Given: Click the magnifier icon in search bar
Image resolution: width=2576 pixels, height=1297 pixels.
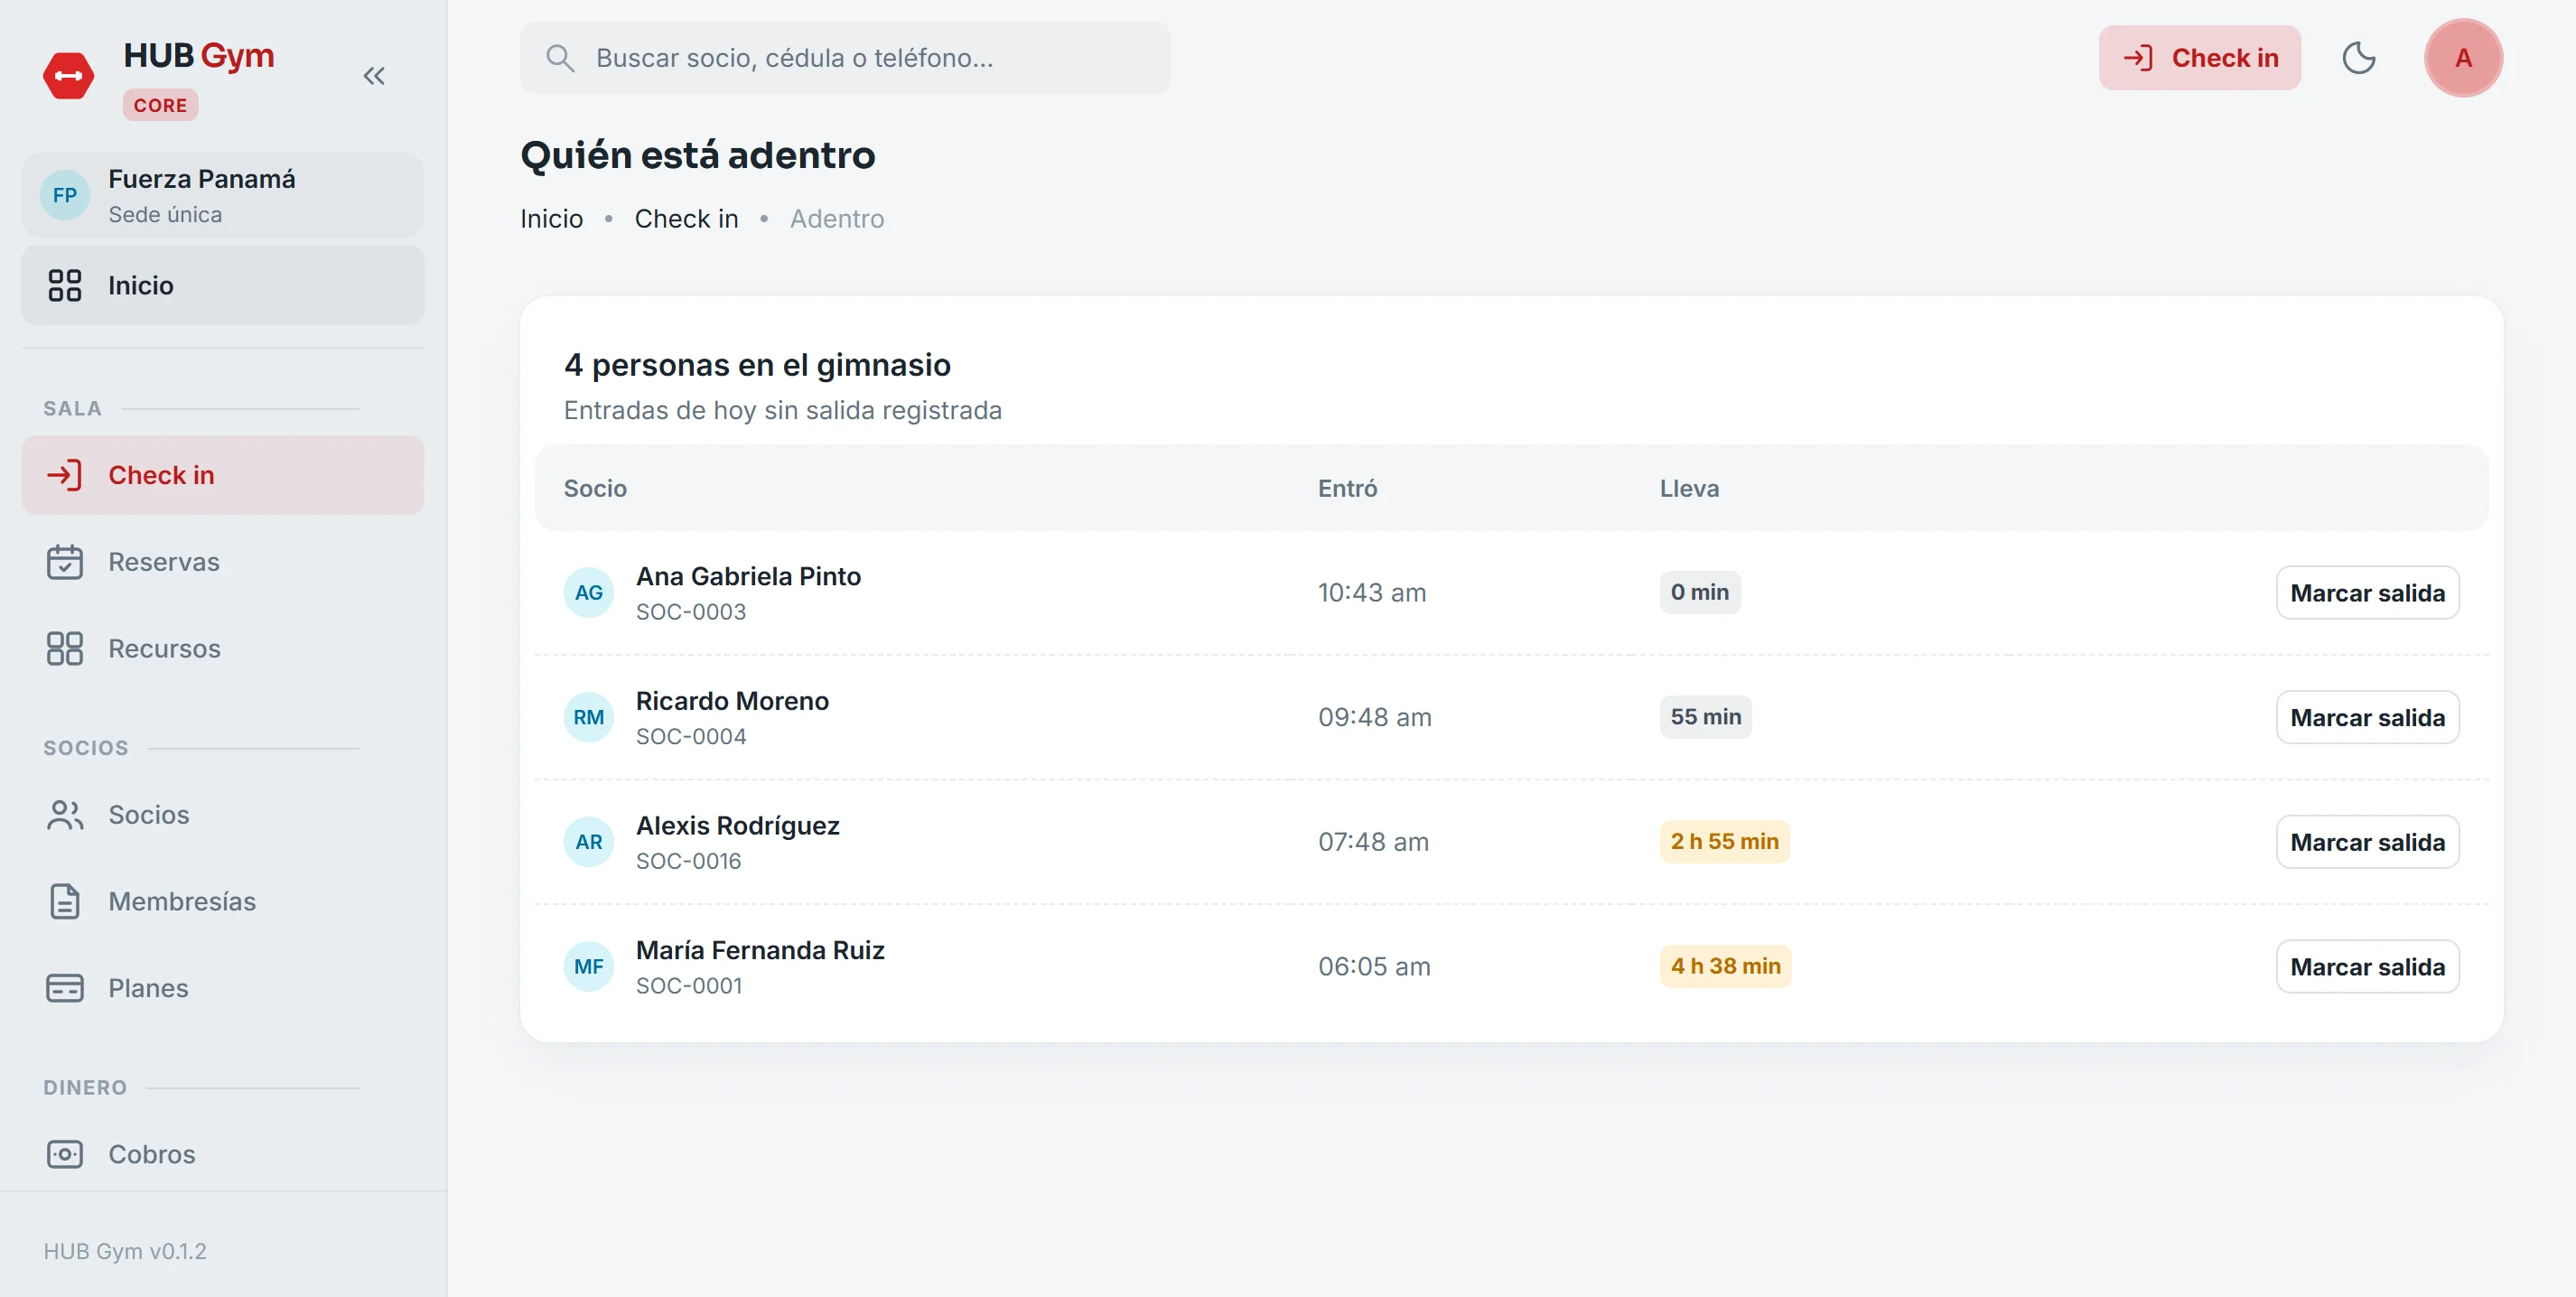Looking at the screenshot, I should (x=560, y=58).
